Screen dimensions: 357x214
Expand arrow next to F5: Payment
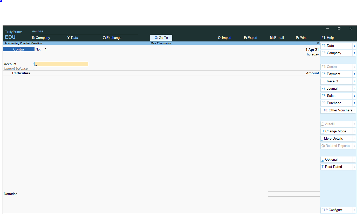(x=354, y=74)
